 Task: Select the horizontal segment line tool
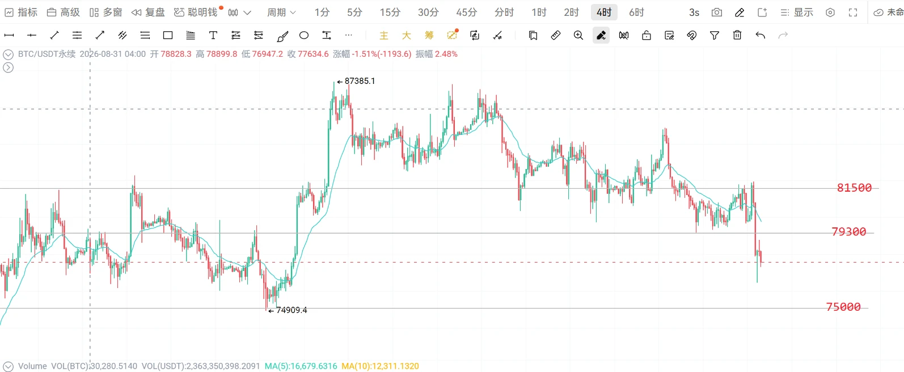pos(9,35)
